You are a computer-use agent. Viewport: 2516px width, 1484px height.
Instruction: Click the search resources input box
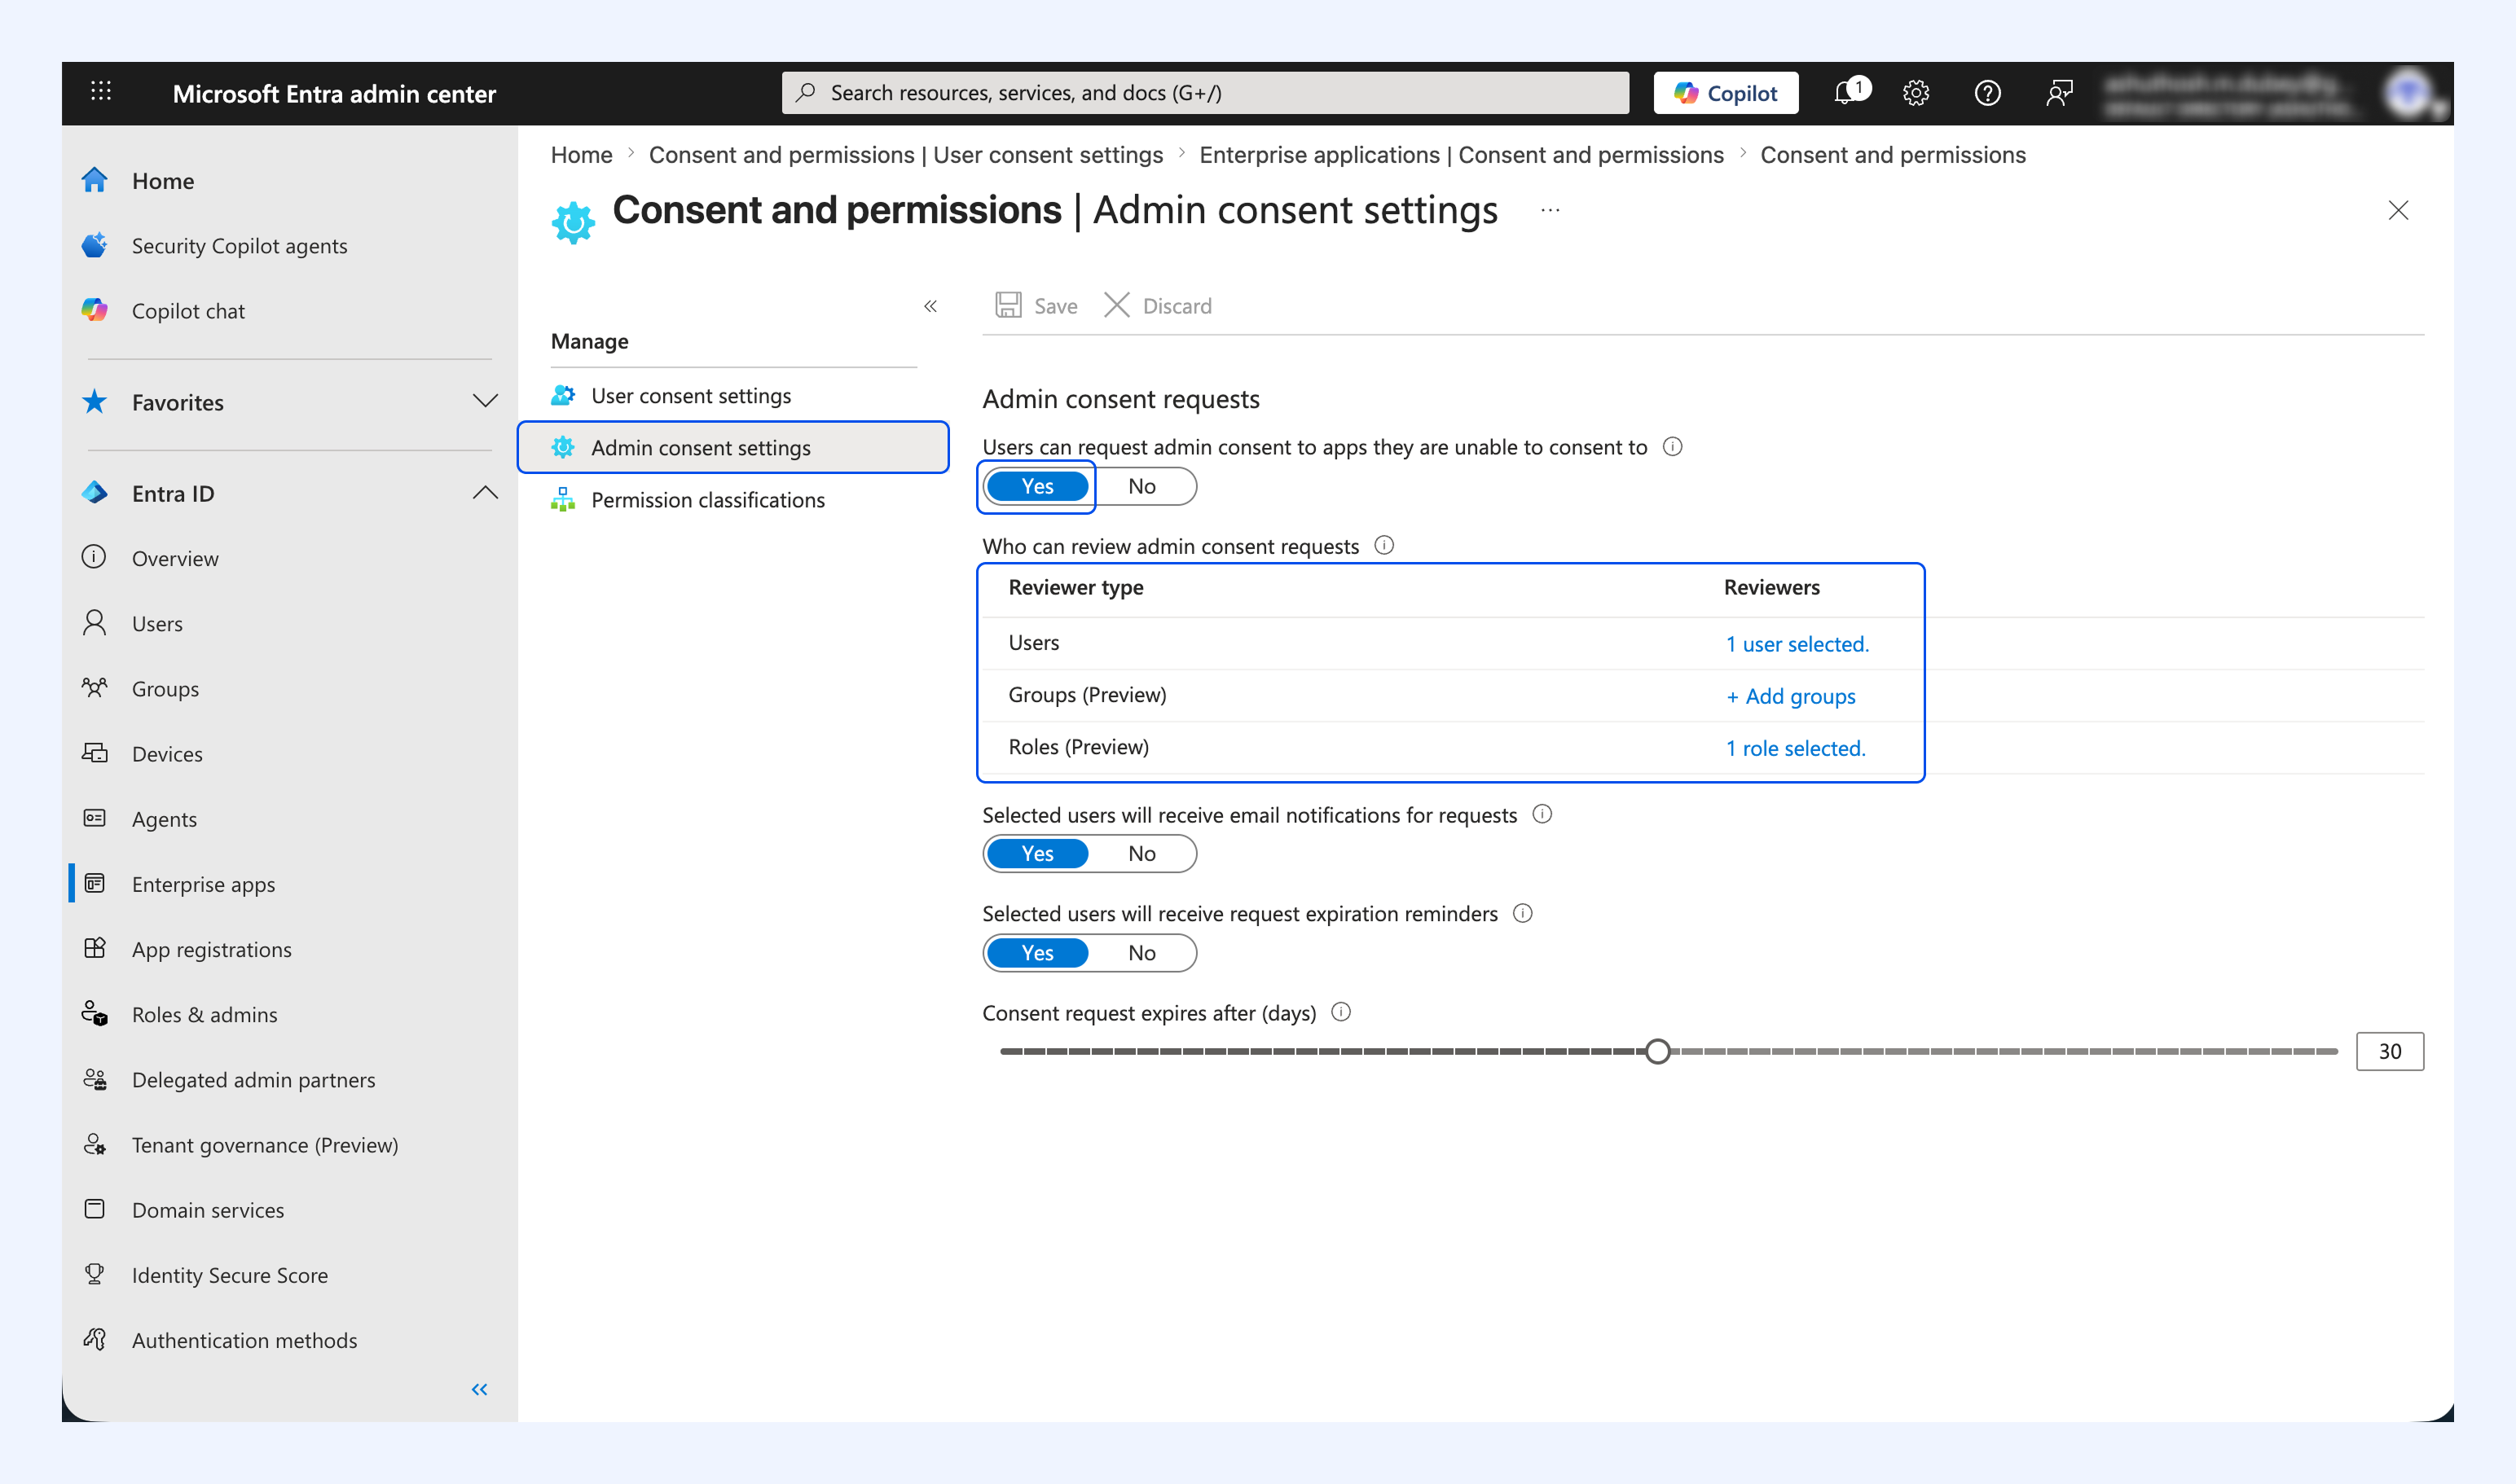1204,93
